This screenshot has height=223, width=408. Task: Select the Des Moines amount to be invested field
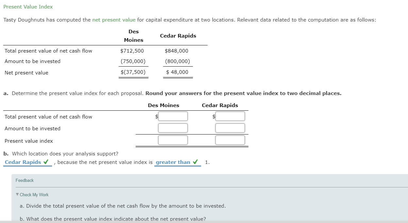[173, 128]
